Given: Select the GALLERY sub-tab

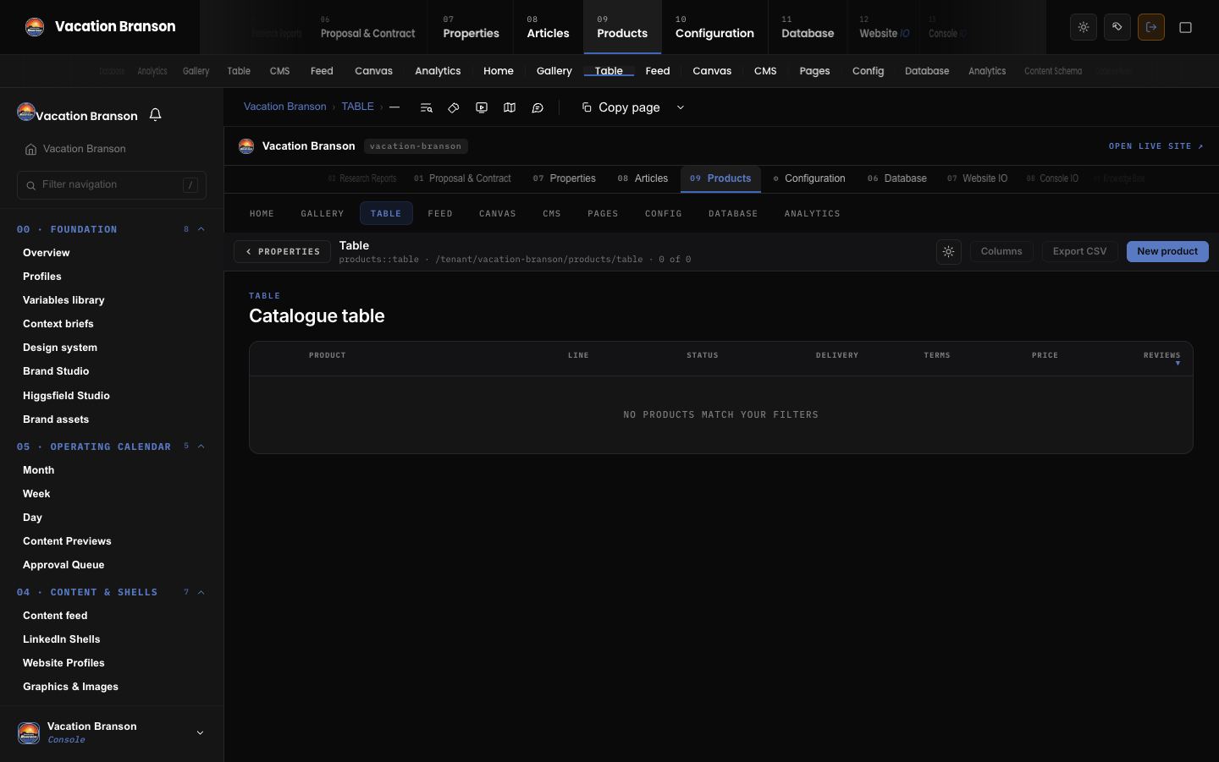Looking at the screenshot, I should point(323,213).
